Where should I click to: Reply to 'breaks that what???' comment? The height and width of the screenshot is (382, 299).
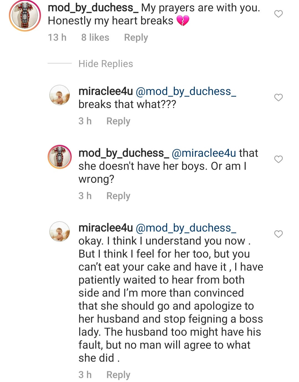pos(118,121)
